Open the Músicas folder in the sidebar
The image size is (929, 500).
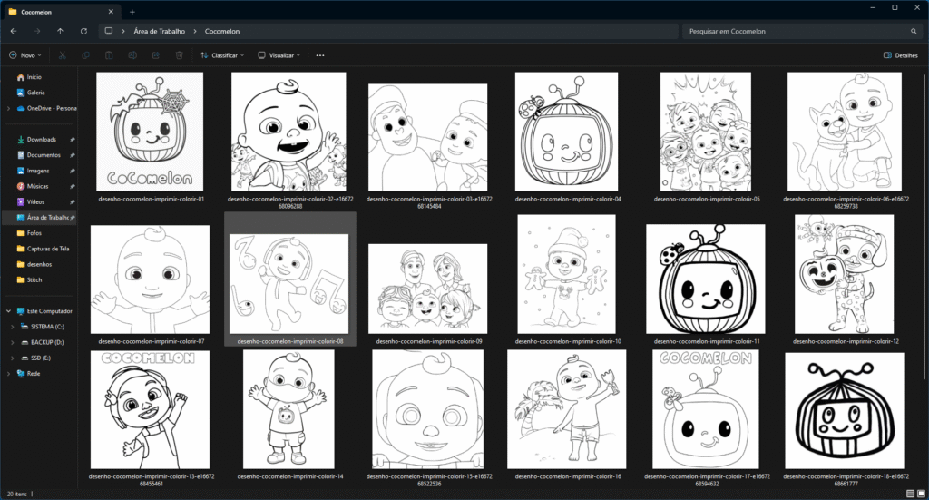point(38,186)
